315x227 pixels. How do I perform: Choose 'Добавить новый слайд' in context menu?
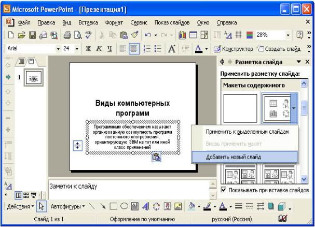click(245, 157)
